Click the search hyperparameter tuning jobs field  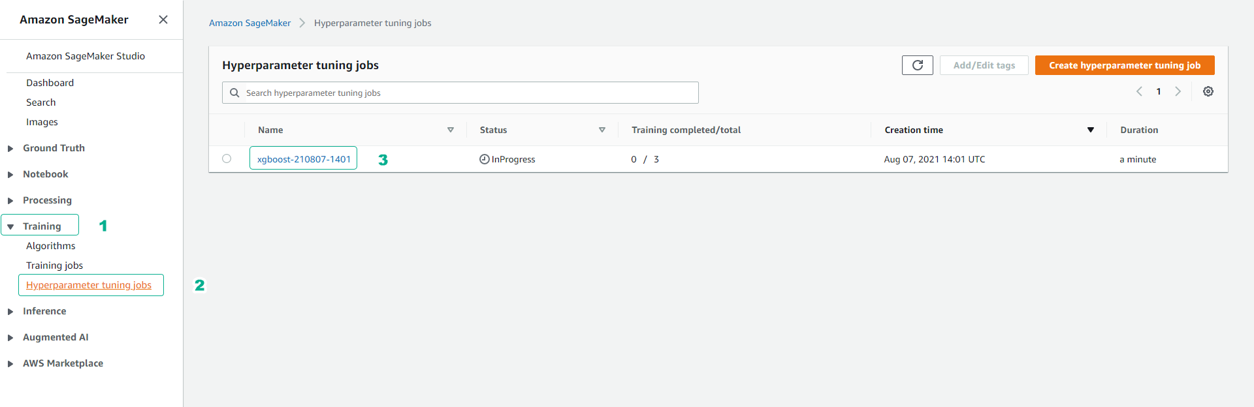460,93
